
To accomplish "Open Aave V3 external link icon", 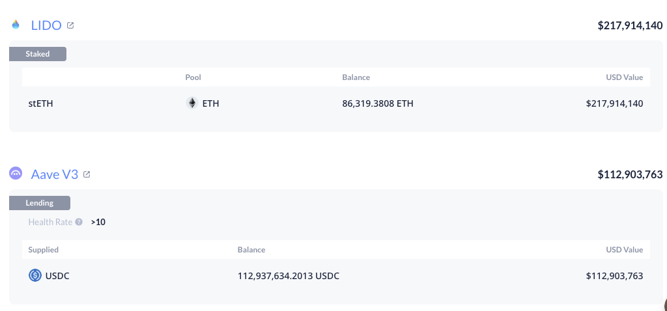I will tap(87, 174).
